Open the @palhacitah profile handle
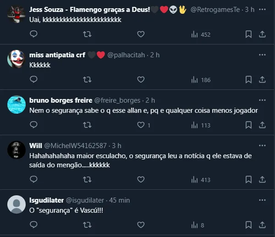Screen dimensions: 275x237 coord(127,55)
